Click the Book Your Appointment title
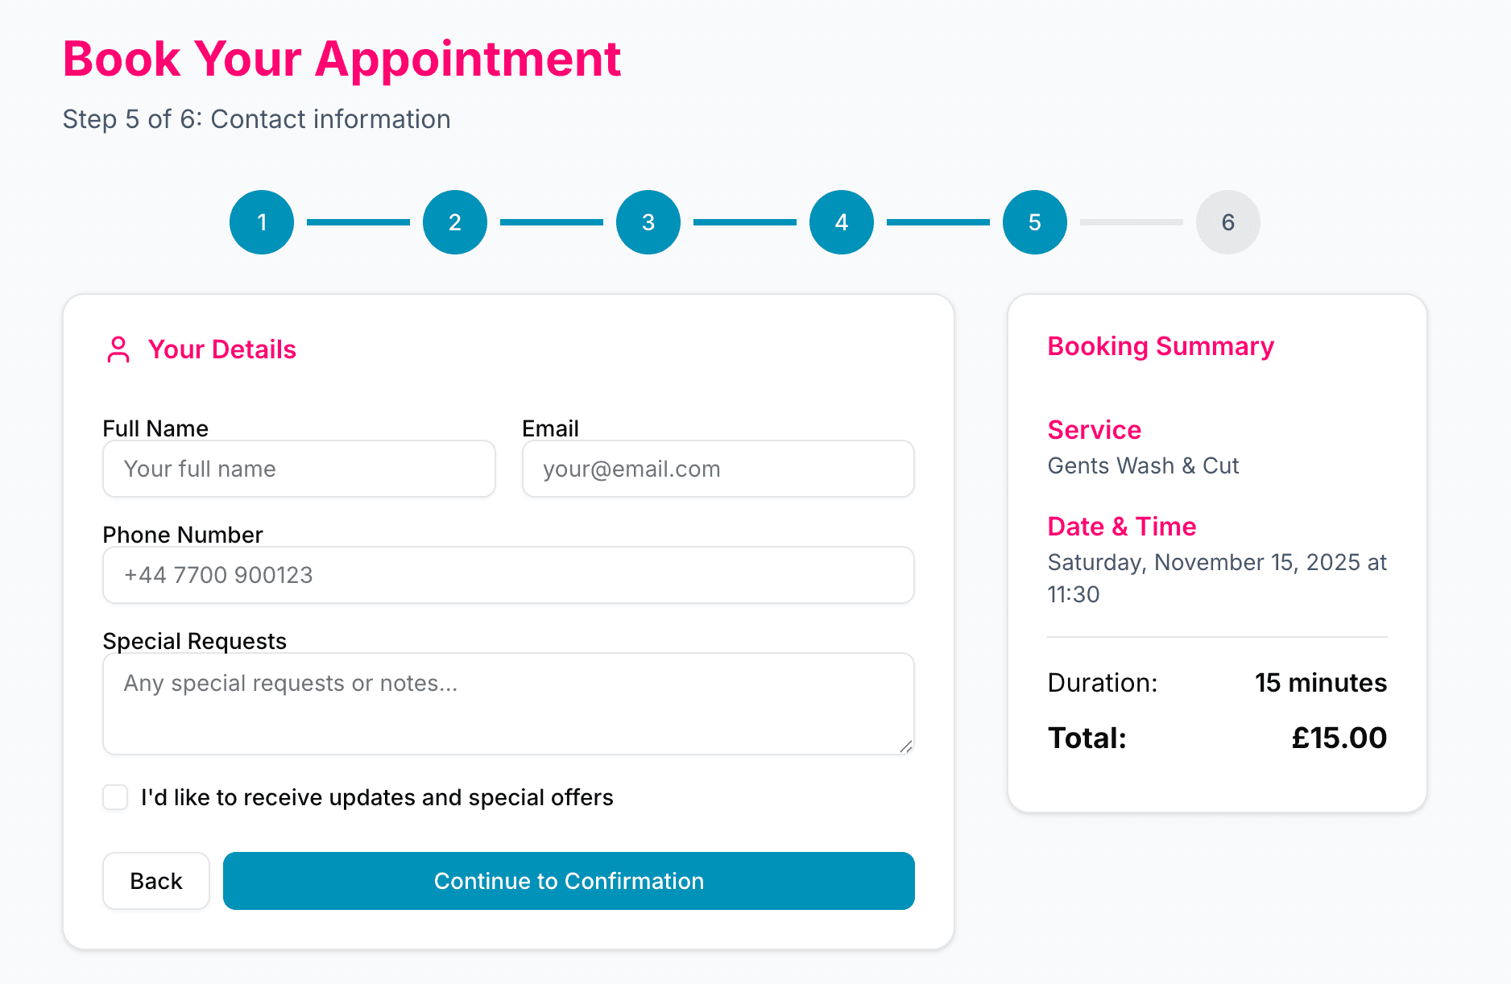 coord(342,59)
